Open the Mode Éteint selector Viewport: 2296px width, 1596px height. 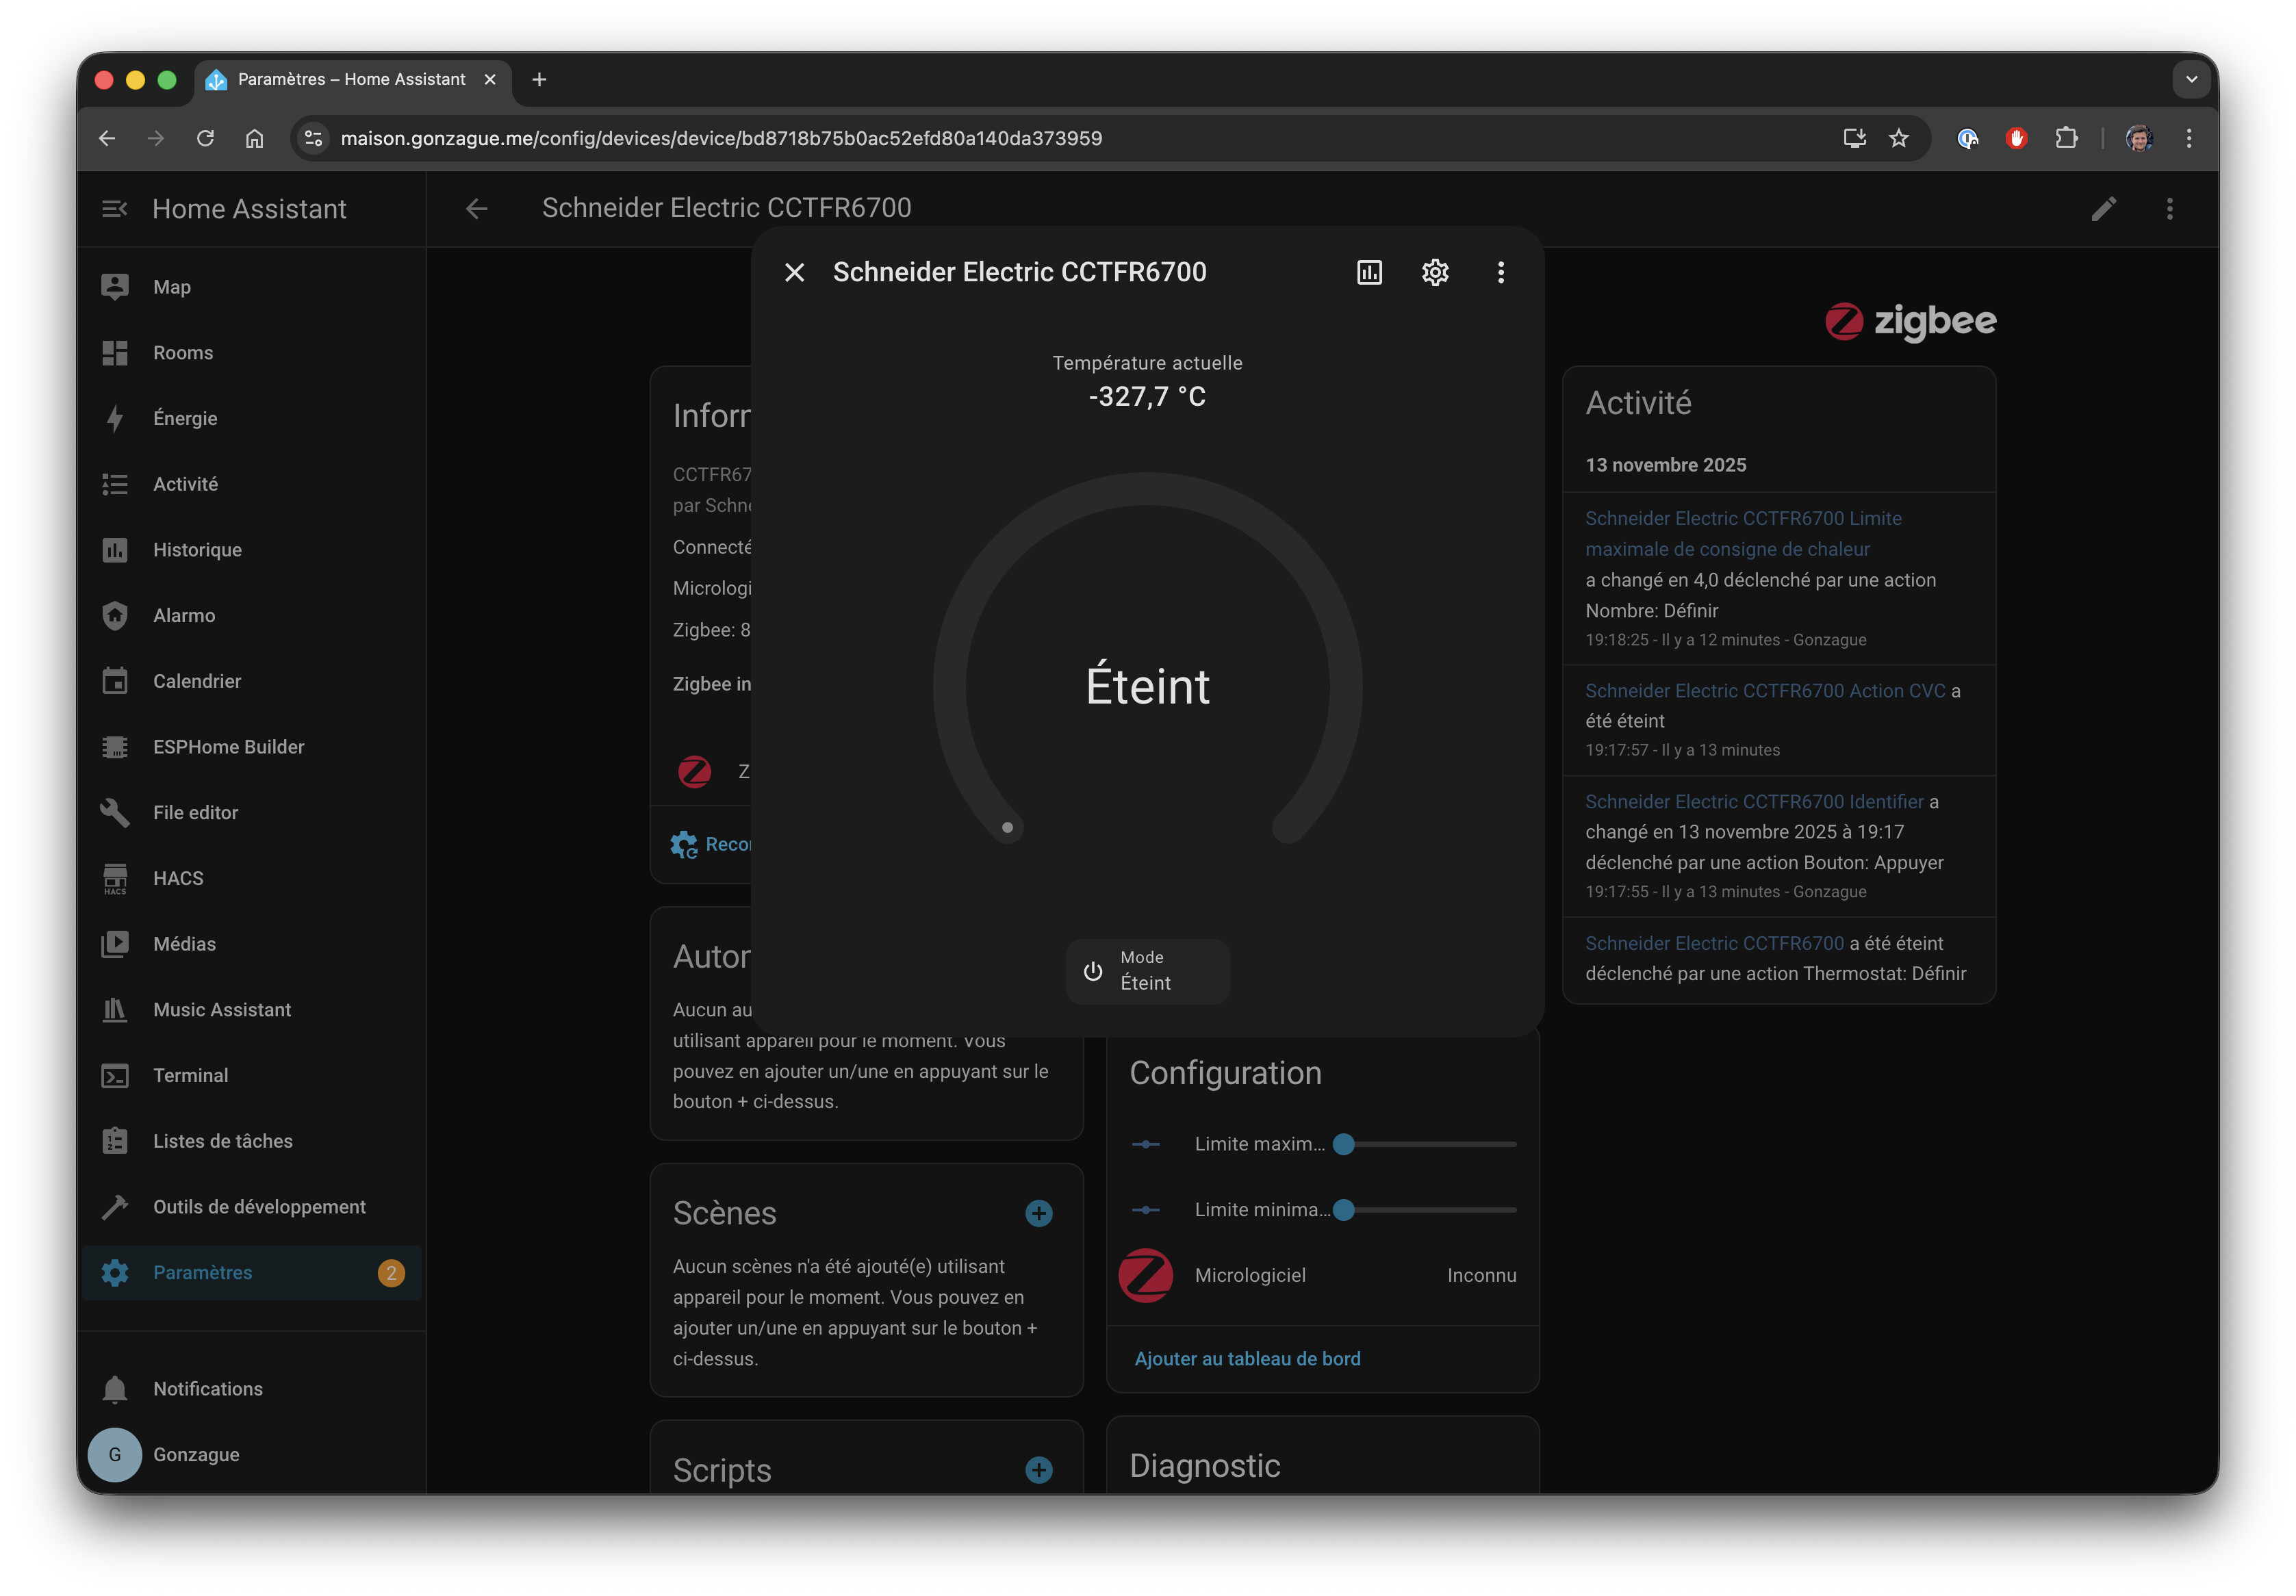click(x=1147, y=970)
